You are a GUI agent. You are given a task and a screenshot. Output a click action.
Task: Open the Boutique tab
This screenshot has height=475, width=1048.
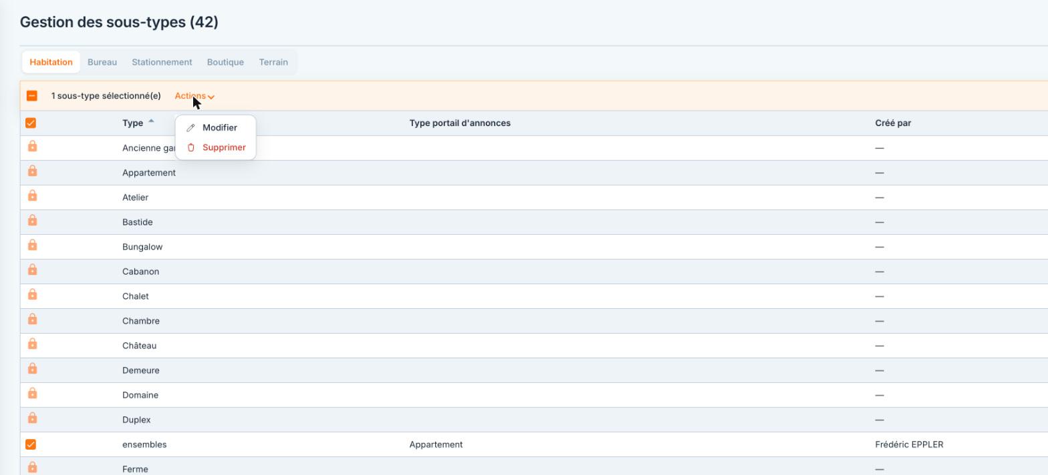225,62
